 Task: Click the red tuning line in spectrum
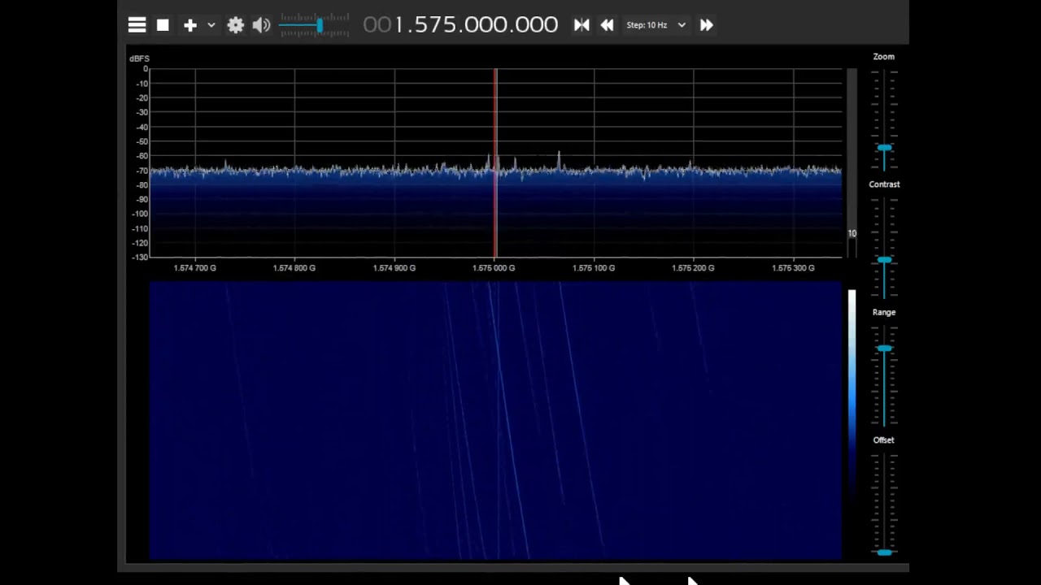click(x=495, y=162)
